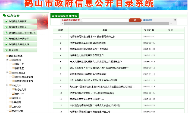Open 政府信息公开工作年度报告 menu item

click(22, 33)
